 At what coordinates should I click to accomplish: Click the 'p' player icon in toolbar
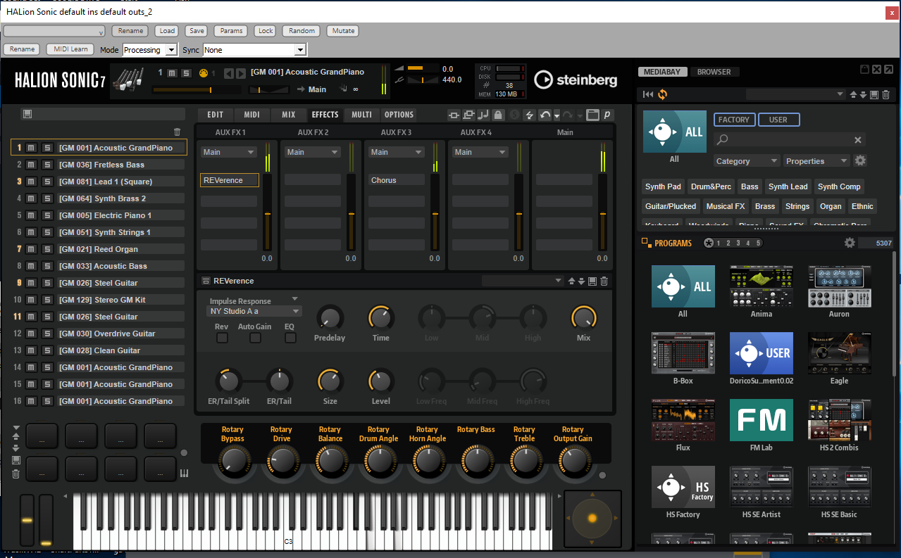[607, 115]
